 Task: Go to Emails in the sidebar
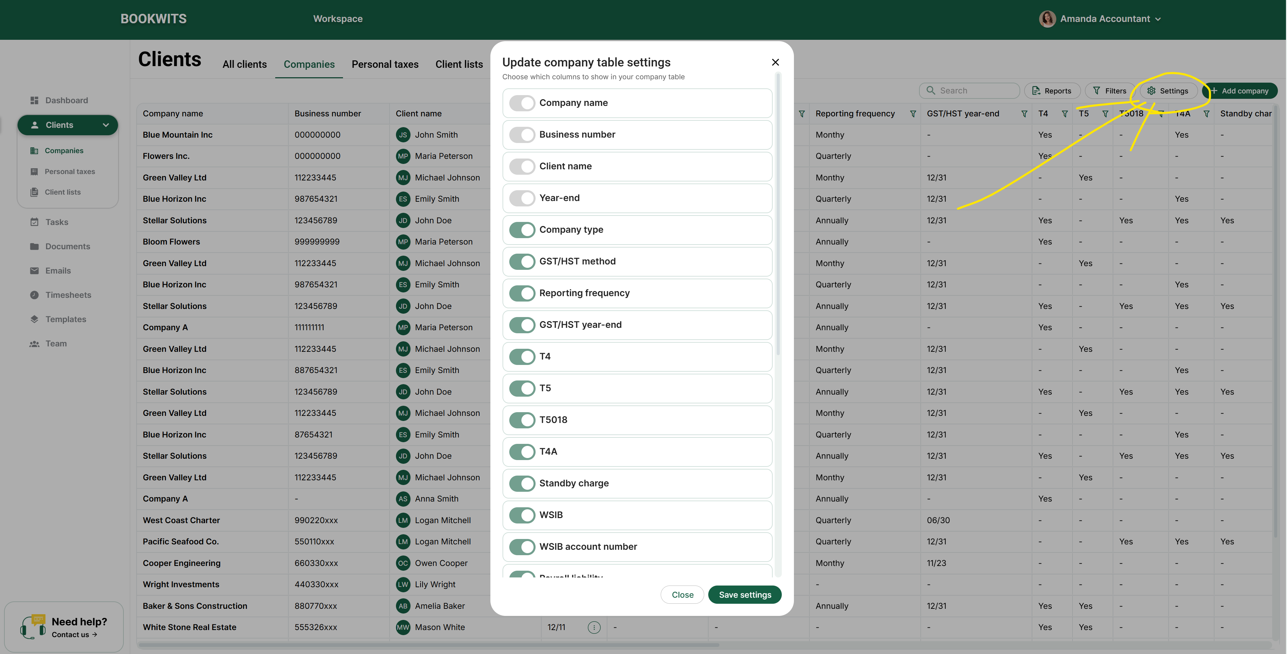pos(51,271)
